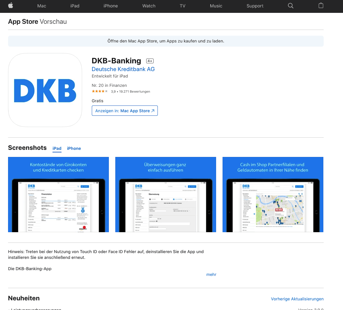
Task: Open the iPad navigation item
Action: (x=75, y=6)
